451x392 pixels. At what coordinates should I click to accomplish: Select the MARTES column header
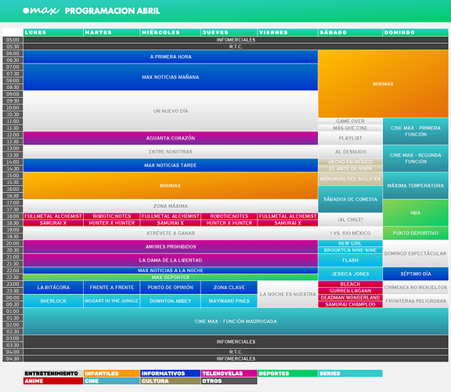coord(112,32)
